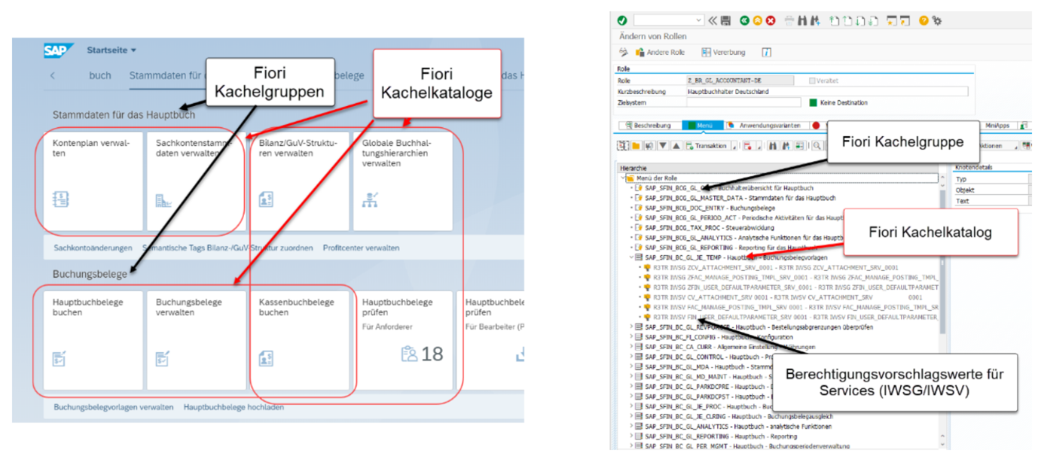This screenshot has height=456, width=1044.
Task: Click the magnifier icon in the menu toolbar
Action: tap(817, 145)
